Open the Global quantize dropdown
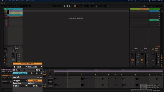Viewport: 164px width, 92px height. pyautogui.click(x=20, y=86)
